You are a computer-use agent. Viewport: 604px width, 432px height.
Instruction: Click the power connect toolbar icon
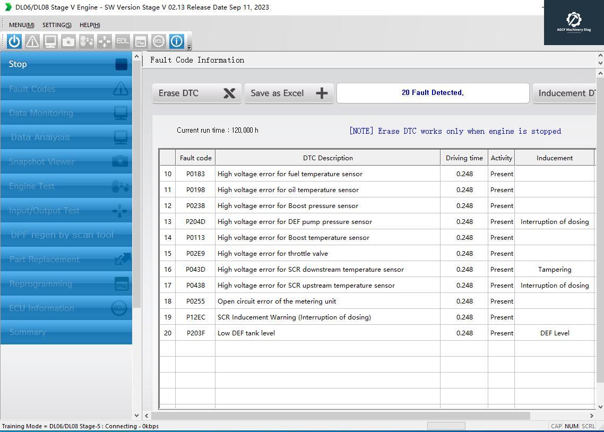tap(14, 41)
